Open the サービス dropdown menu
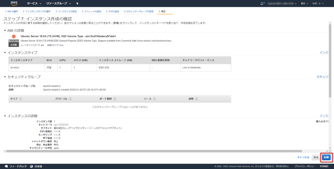The image size is (334, 169). (x=34, y=4)
